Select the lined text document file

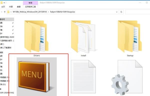(83, 76)
